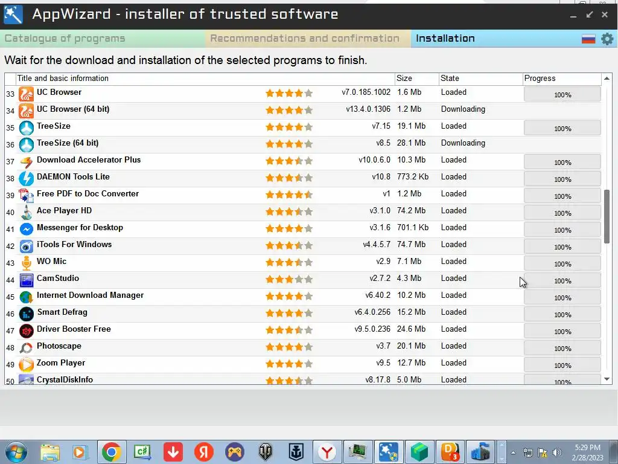The image size is (618, 464).
Task: Click the Ace Player HD icon
Action: point(27,213)
